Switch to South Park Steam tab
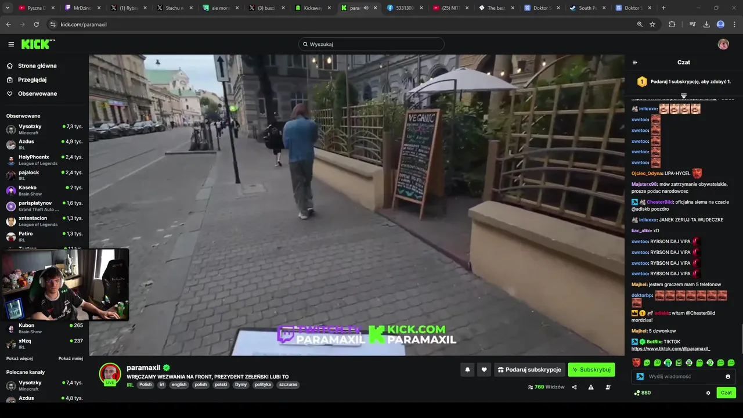Image resolution: width=743 pixels, height=418 pixels. coord(588,8)
